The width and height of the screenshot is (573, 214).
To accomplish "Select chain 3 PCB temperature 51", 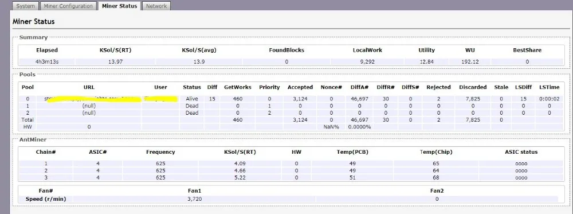I will (352, 177).
